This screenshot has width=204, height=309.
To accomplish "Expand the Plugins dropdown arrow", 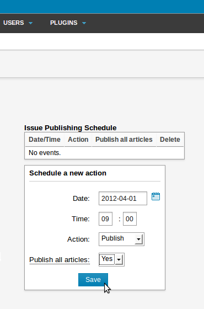I will (84, 23).
